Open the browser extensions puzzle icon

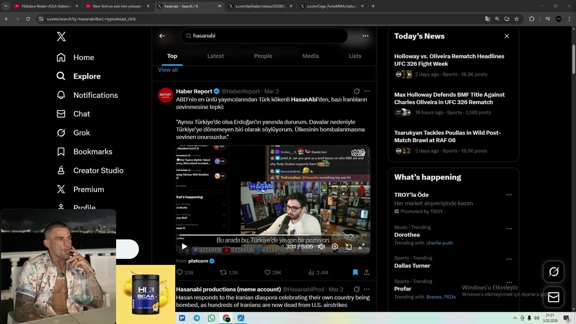click(x=531, y=19)
